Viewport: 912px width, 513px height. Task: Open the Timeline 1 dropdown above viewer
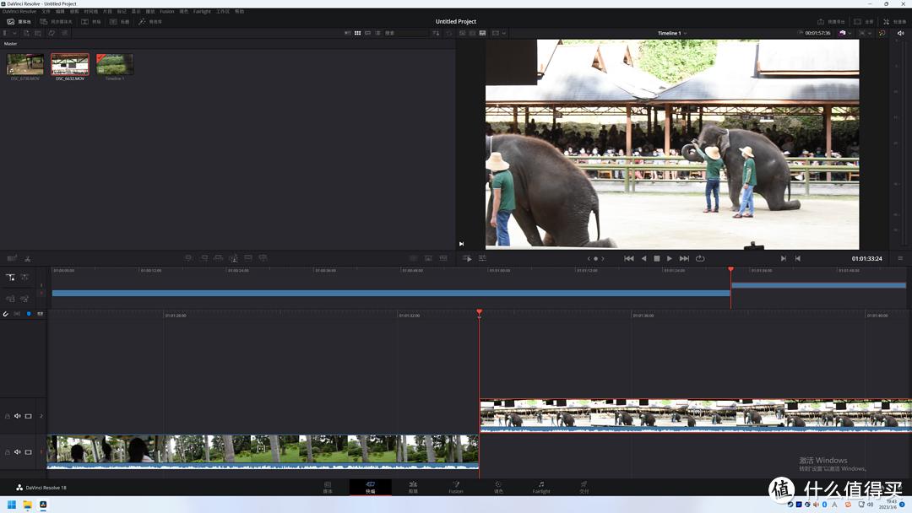pyautogui.click(x=672, y=33)
